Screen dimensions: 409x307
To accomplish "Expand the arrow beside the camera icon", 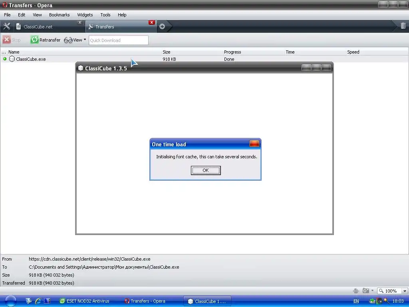I will [372, 291].
